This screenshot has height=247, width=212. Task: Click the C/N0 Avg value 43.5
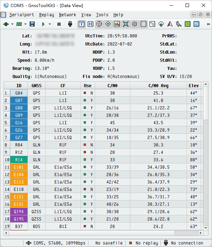158,122
